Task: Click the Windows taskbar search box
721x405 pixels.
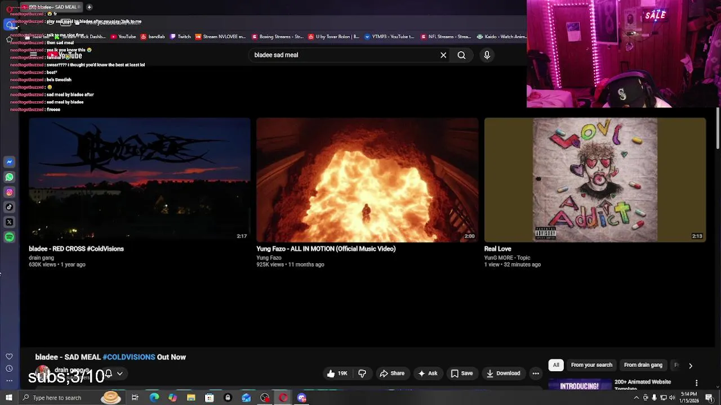Action: tap(73, 398)
